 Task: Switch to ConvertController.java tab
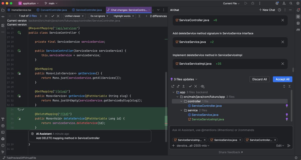click(x=52, y=10)
